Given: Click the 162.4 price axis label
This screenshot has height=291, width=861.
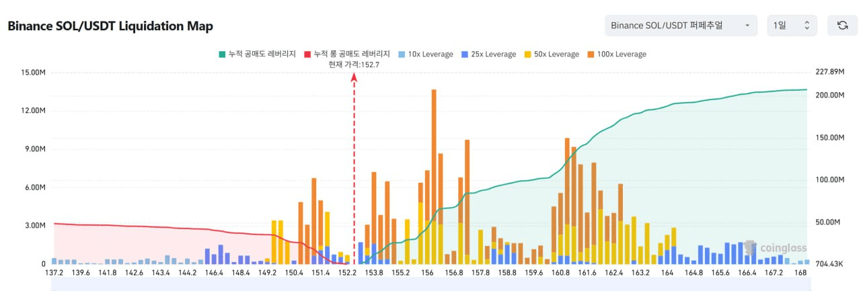Looking at the screenshot, I should (x=613, y=273).
